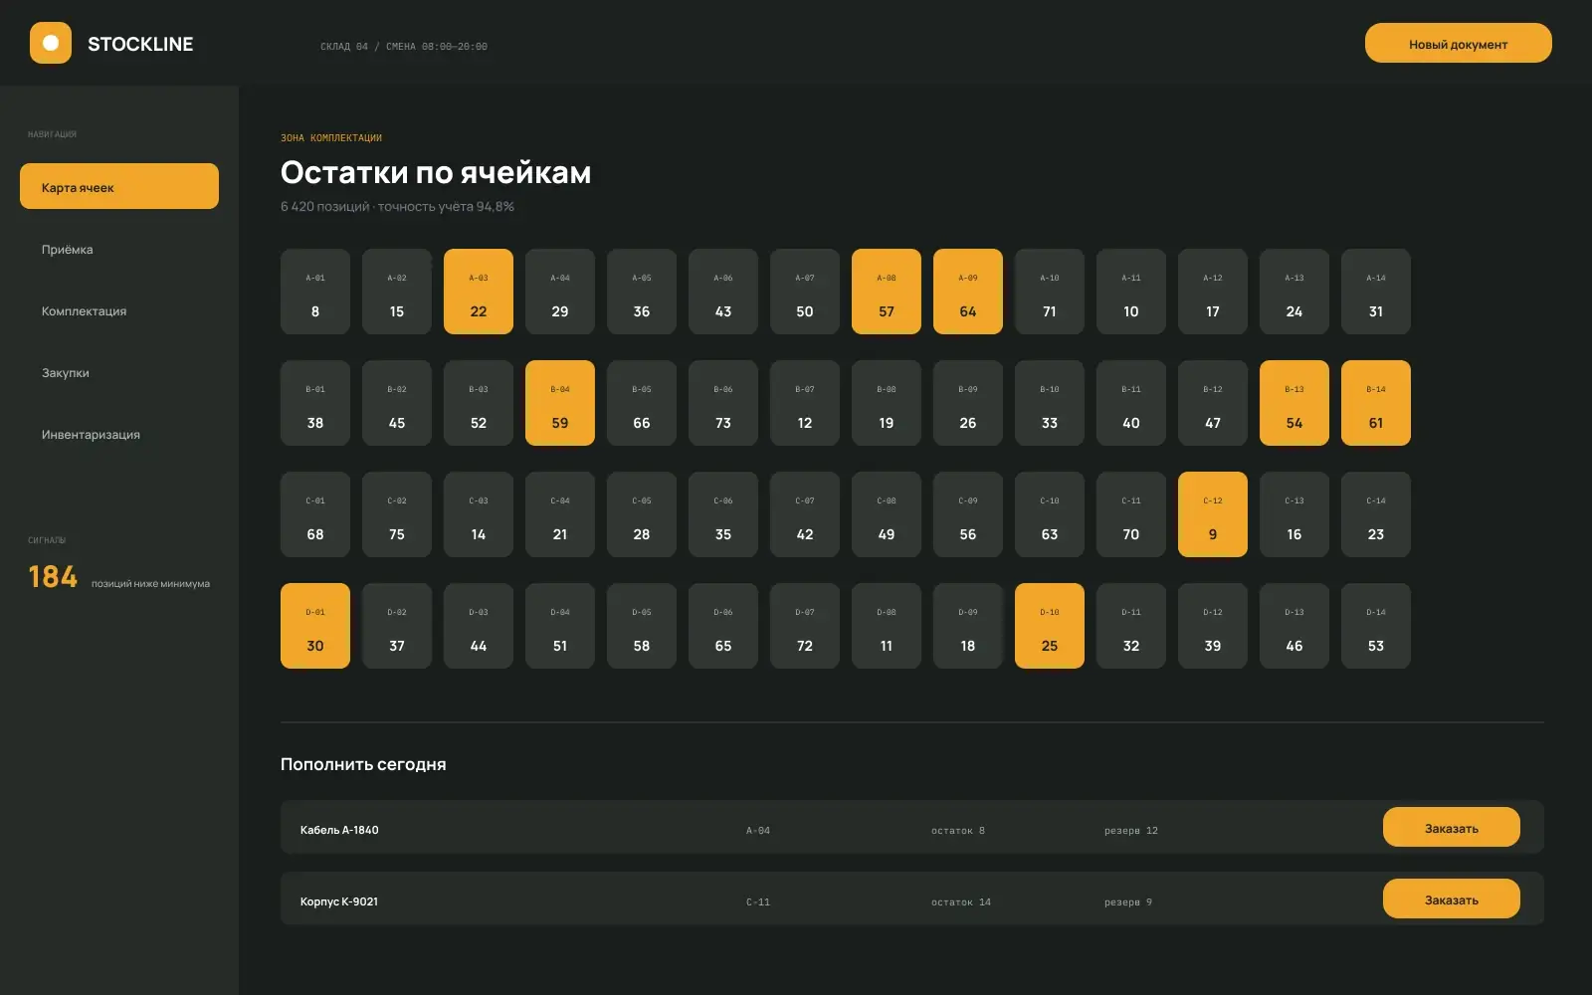Create a new document with Новый документ

tap(1458, 43)
